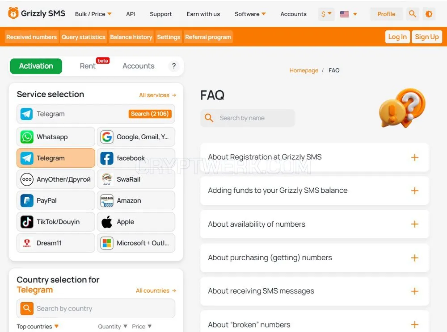Sort countries by Price
Image resolution: width=447 pixels, height=332 pixels.
[x=142, y=326]
